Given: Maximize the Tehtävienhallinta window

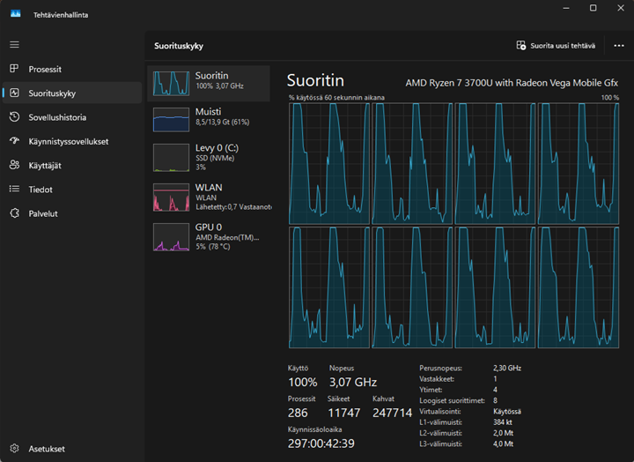Looking at the screenshot, I should tap(593, 9).
